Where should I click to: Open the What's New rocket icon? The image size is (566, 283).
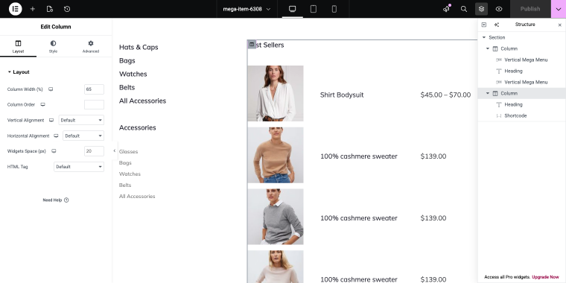coord(447,9)
